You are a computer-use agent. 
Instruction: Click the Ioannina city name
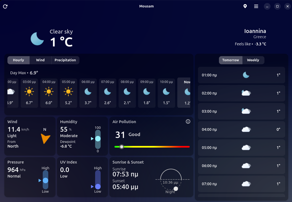(x=255, y=31)
